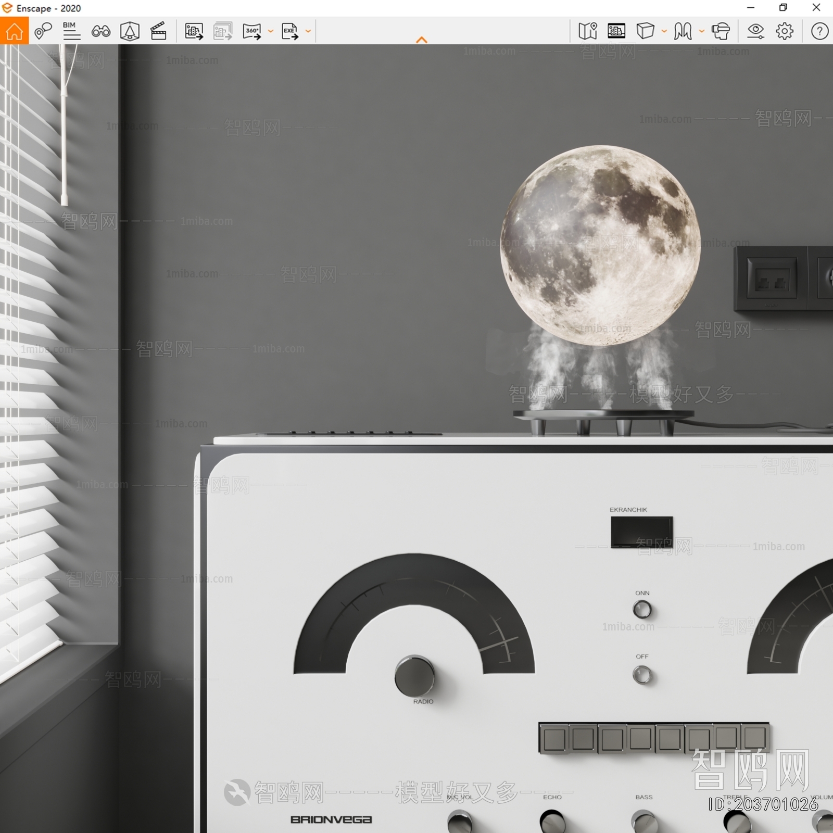
Task: Click the greyed batch rendering icon
Action: coord(223,31)
